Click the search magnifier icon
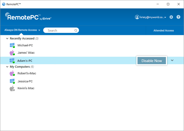Screen dimensions: 184x131 click(76, 30)
